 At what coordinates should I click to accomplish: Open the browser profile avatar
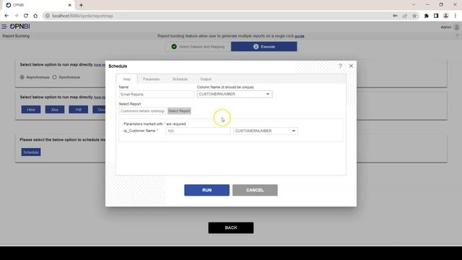[x=446, y=16]
